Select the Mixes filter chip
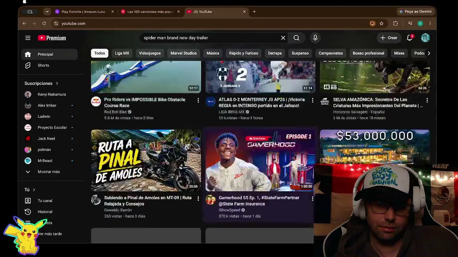This screenshot has width=458, height=257. pos(399,53)
